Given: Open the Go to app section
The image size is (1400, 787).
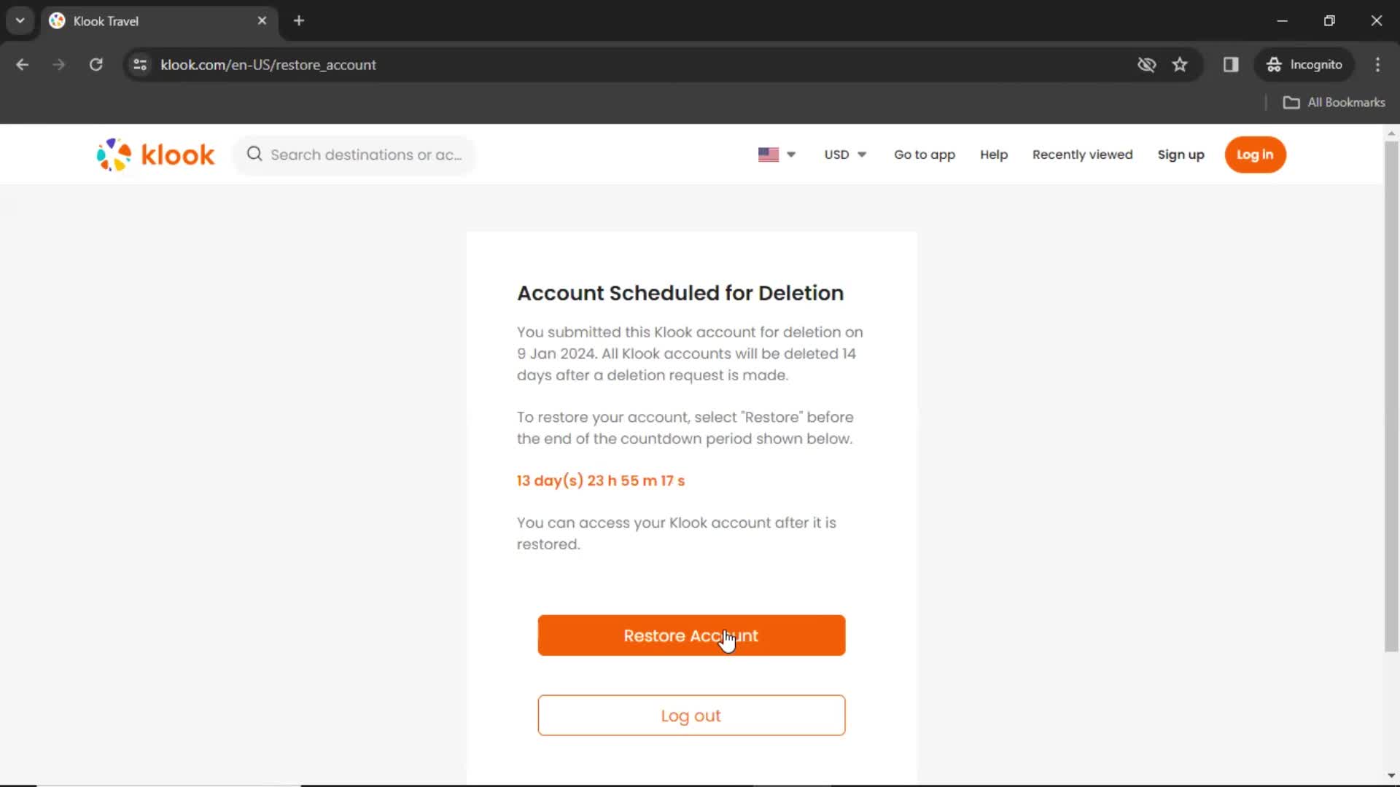Looking at the screenshot, I should click(x=924, y=154).
